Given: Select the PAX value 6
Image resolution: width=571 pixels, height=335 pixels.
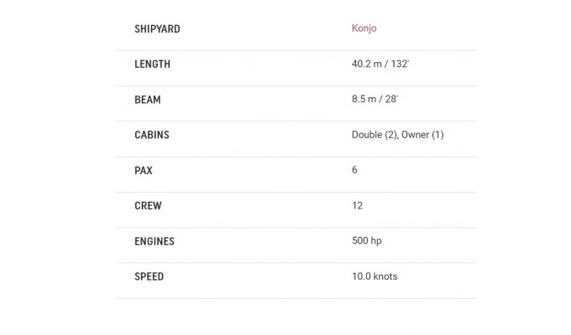Looking at the screenshot, I should 354,170.
